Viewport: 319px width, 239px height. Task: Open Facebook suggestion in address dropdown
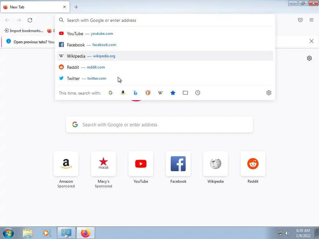pyautogui.click(x=165, y=45)
